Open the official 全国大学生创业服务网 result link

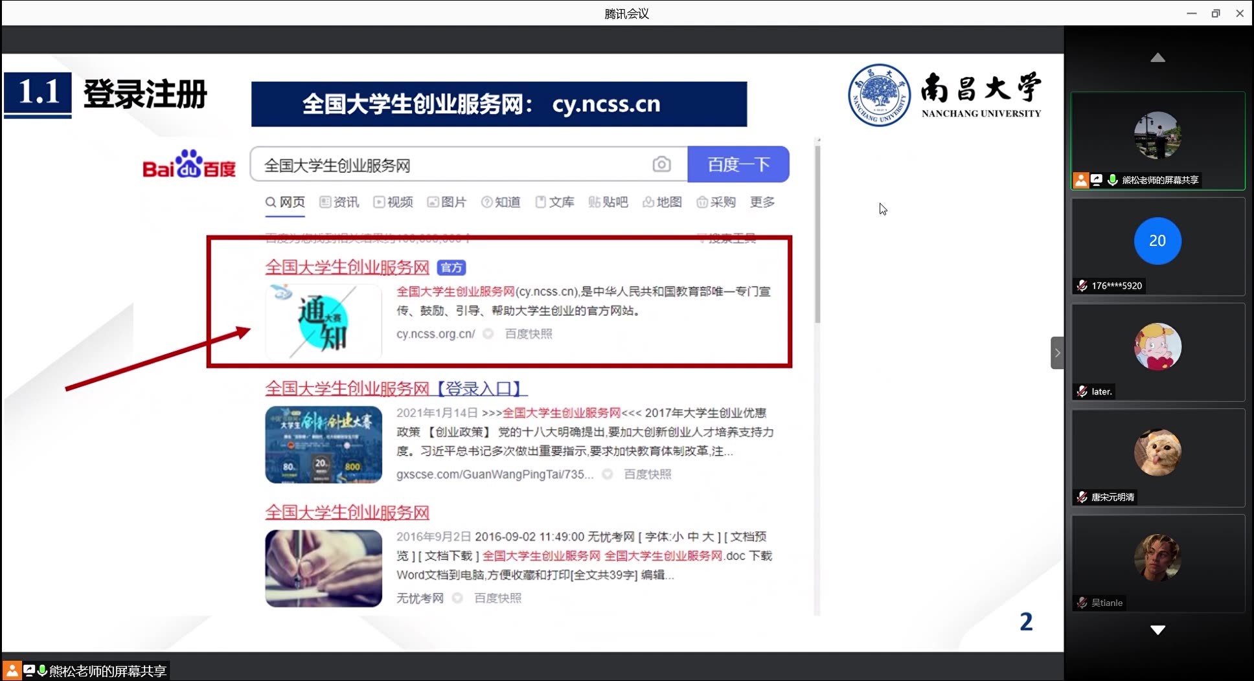347,267
